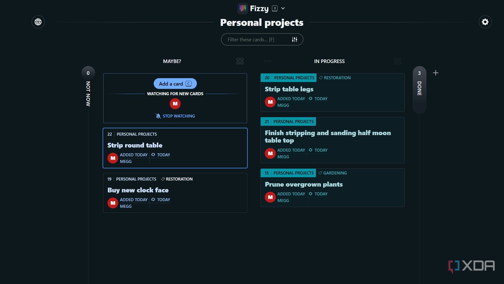Open the three-dot menu beside IN PROGRESS
504x284 pixels.
(268, 61)
